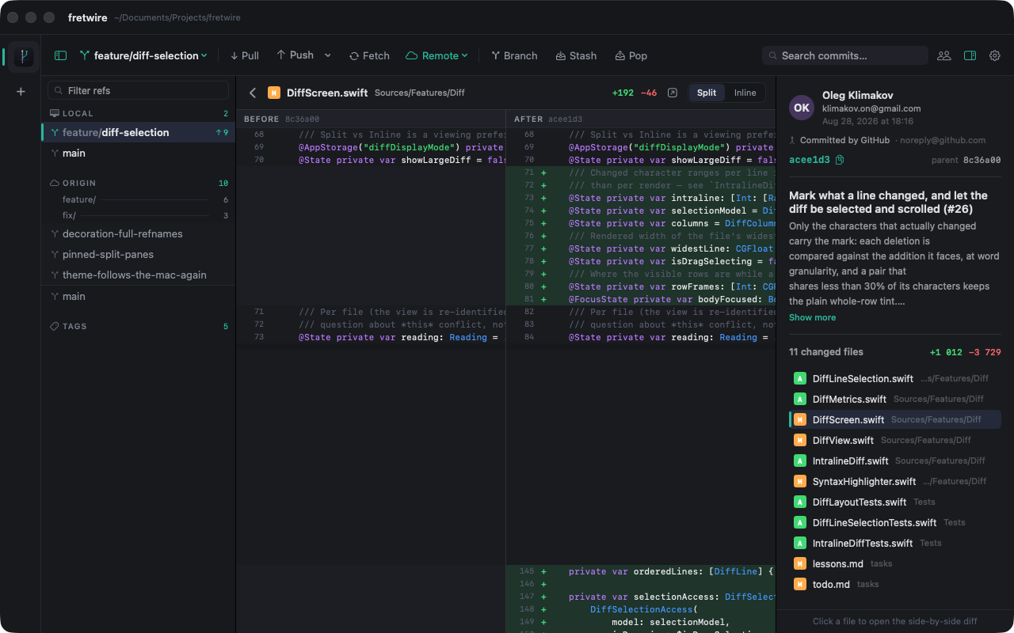Screen dimensions: 1014x633
Task: Open the Push options chevron
Action: coord(328,55)
